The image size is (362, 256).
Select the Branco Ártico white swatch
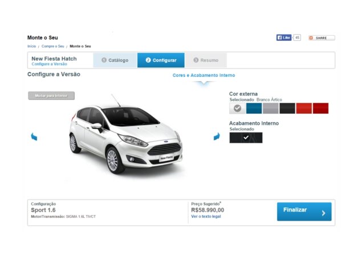coord(237,108)
